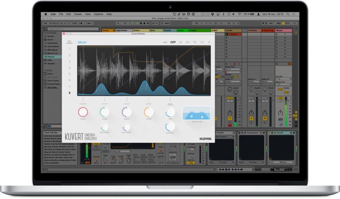340x199 pixels.
Task: Toggle the 9 Audio track activator
Action: 230,118
